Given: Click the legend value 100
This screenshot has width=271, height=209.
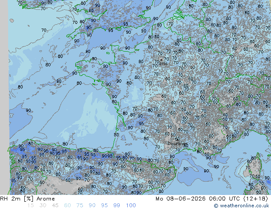Looking at the screenshot, I should pos(131,206).
